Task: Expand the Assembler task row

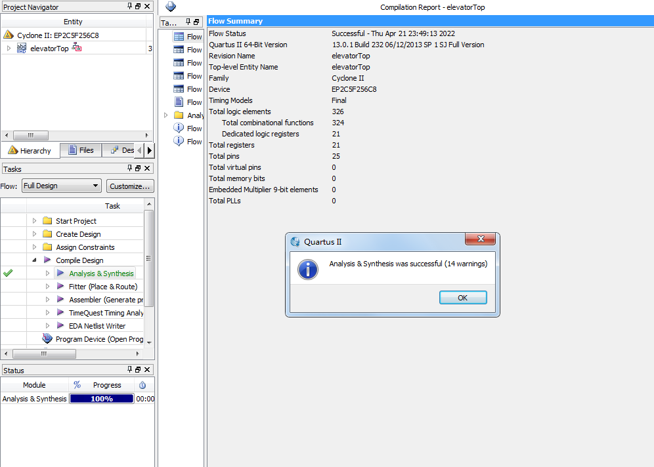Action: click(x=47, y=300)
